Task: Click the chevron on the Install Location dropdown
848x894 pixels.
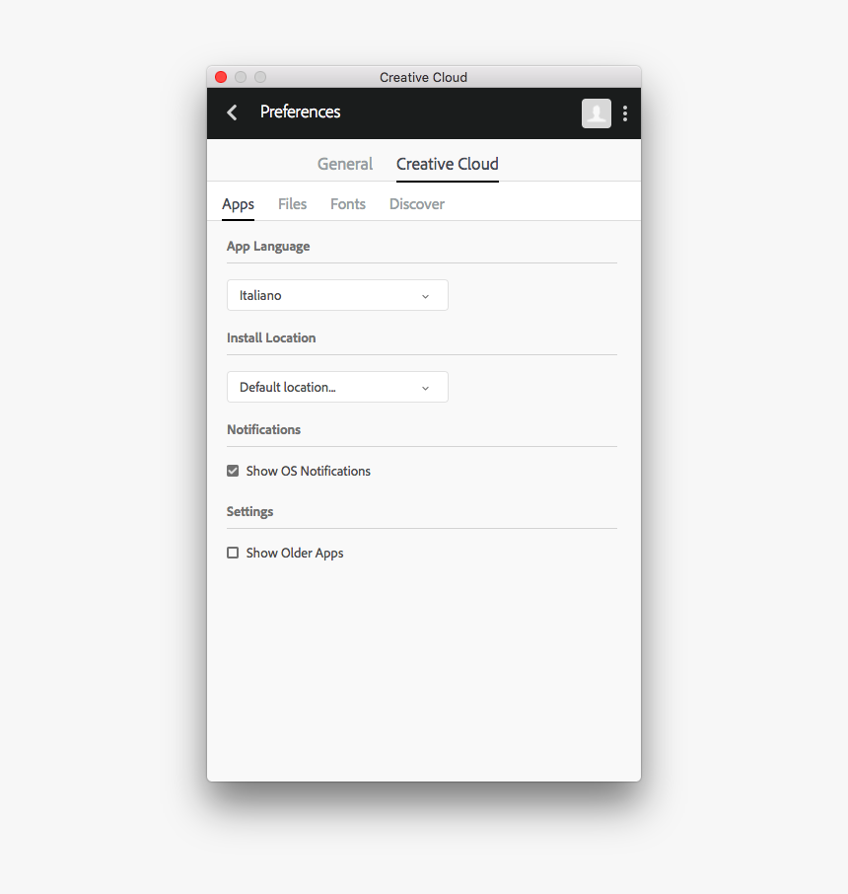Action: (425, 387)
